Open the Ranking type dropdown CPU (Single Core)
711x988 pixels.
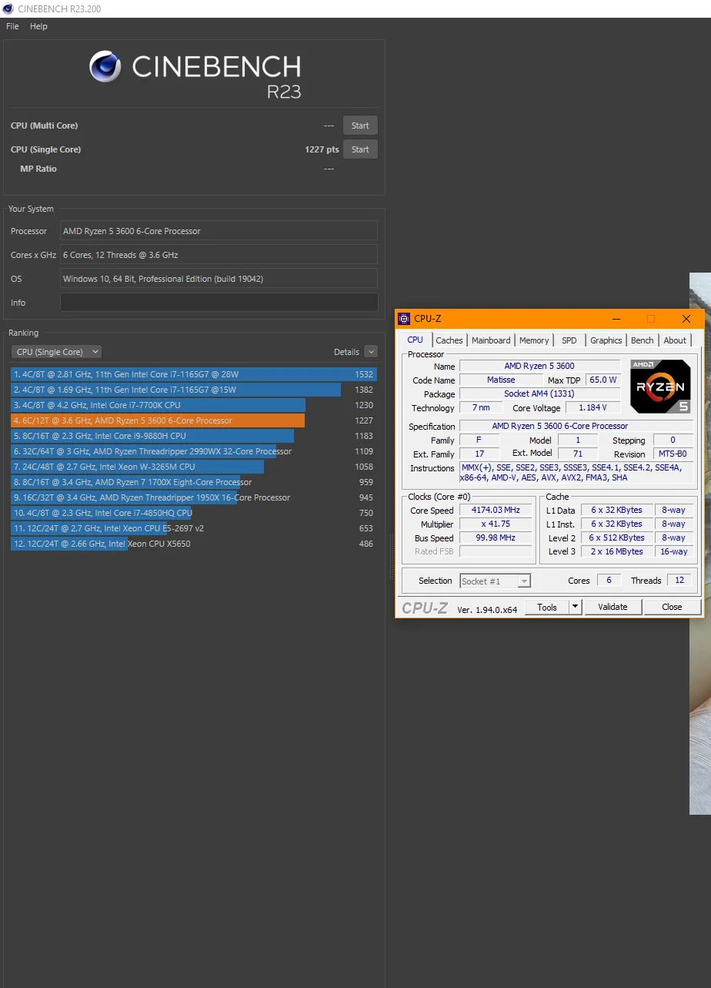[x=56, y=352]
